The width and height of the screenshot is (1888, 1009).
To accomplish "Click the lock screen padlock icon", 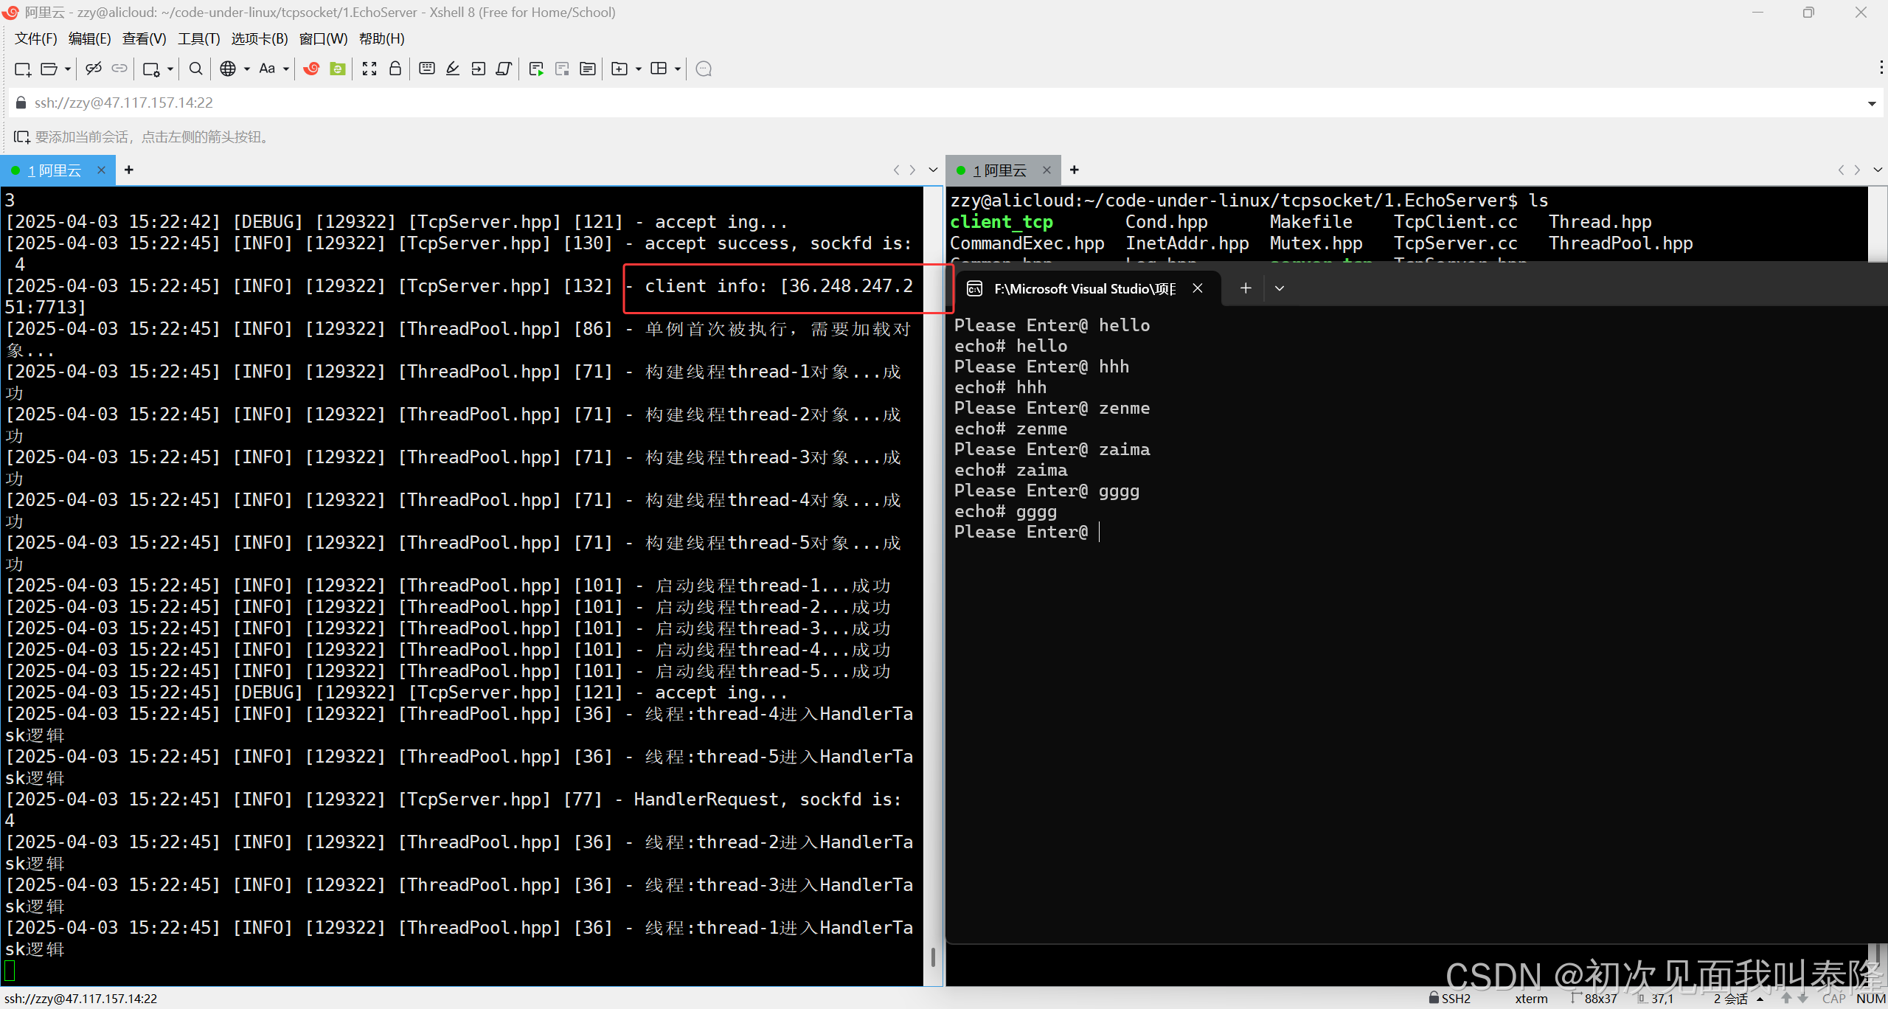I will [x=395, y=69].
